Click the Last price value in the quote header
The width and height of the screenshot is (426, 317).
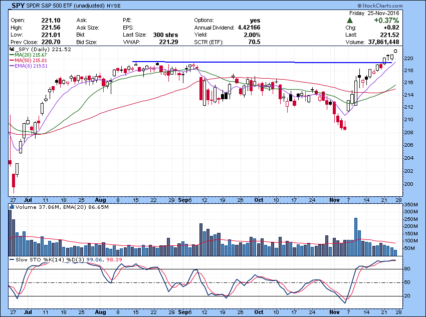point(390,35)
